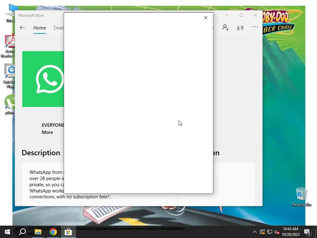Launch Google Chrome from the taskbar
The image size is (317, 238).
tap(53, 232)
